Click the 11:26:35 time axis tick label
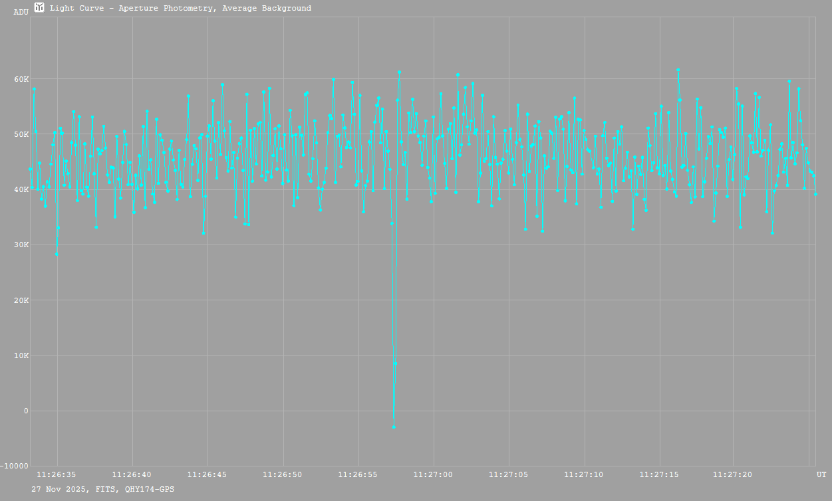This screenshot has width=832, height=501. (57, 474)
